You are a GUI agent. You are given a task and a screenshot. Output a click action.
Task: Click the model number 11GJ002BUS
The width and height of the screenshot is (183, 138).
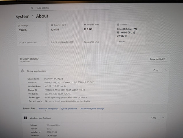click(25, 62)
